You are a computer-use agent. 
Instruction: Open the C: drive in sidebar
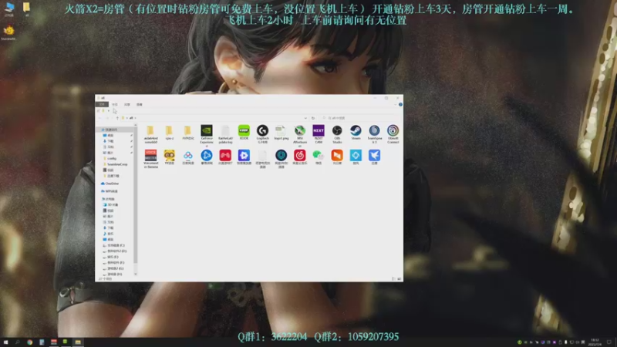pos(114,245)
